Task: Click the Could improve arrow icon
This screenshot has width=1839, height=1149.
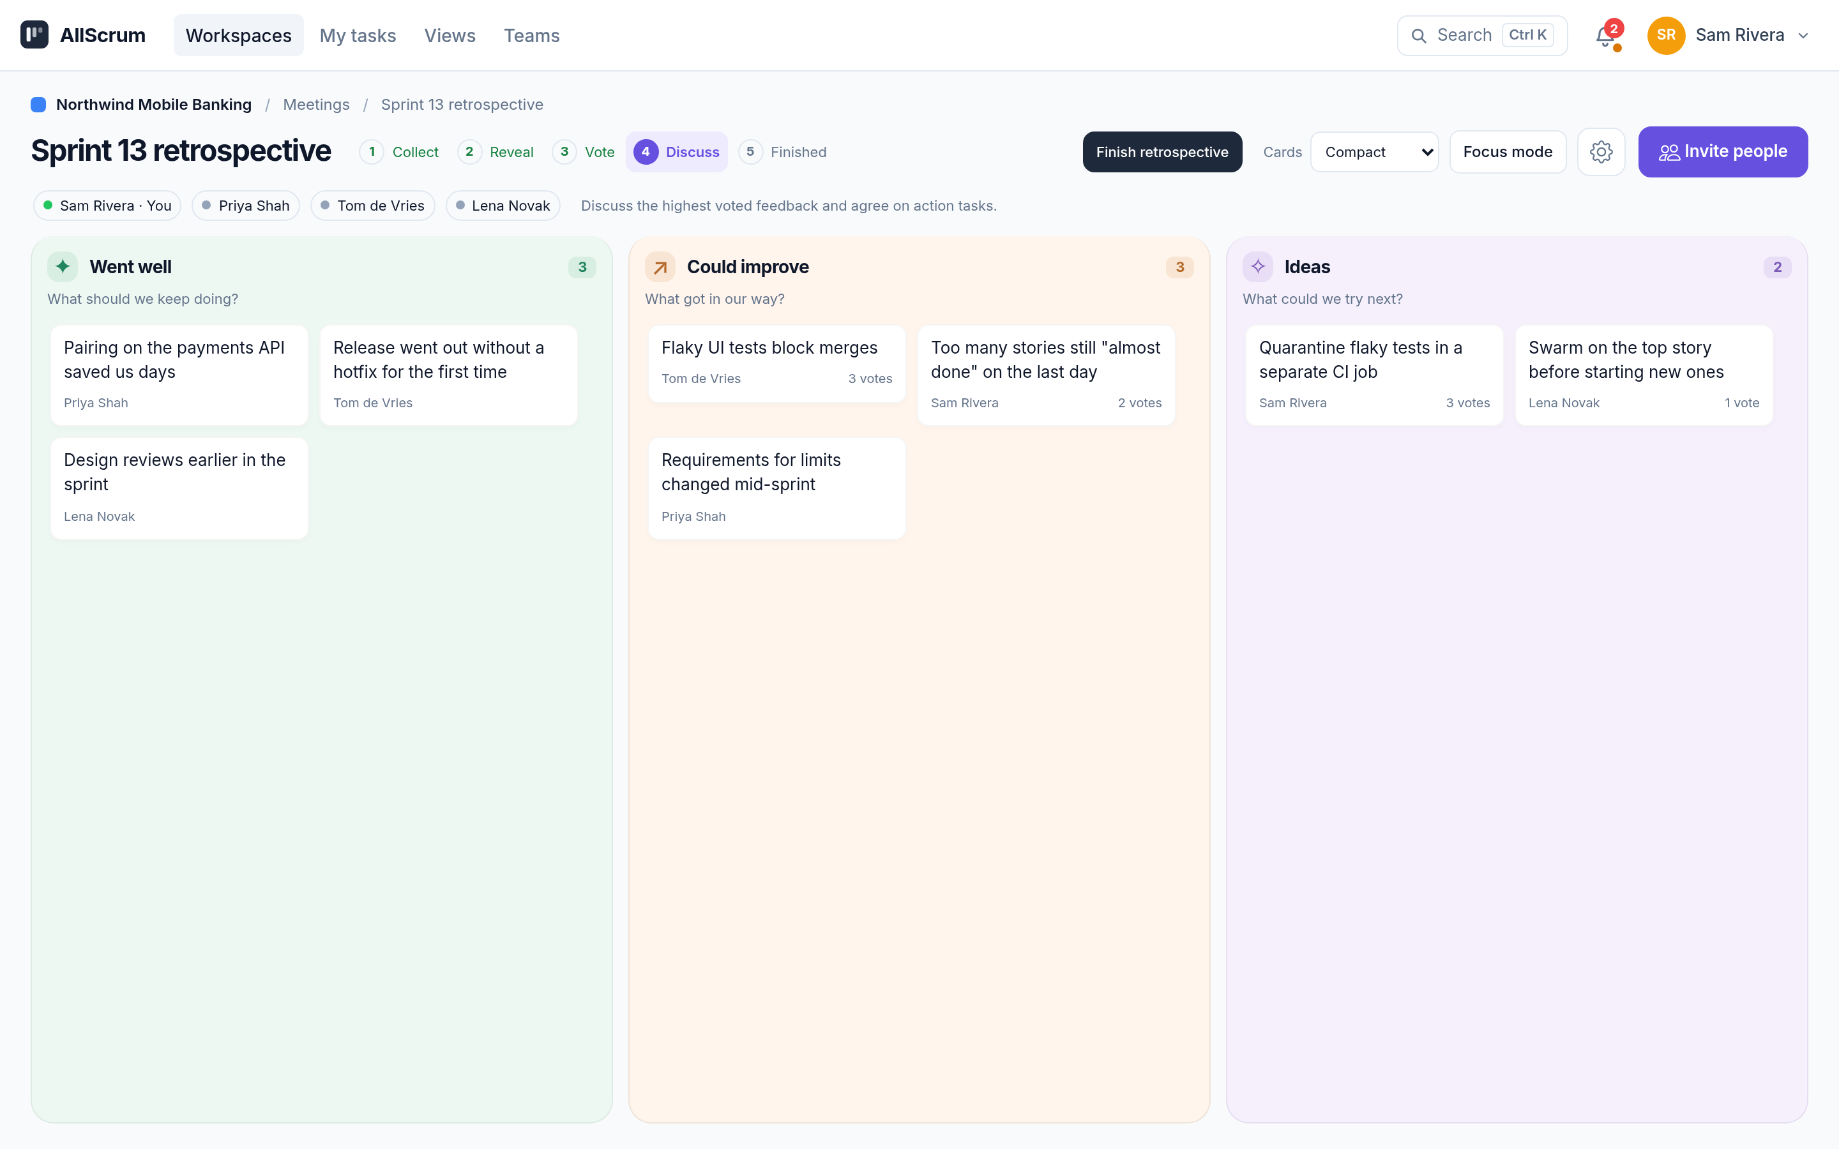Action: (660, 267)
